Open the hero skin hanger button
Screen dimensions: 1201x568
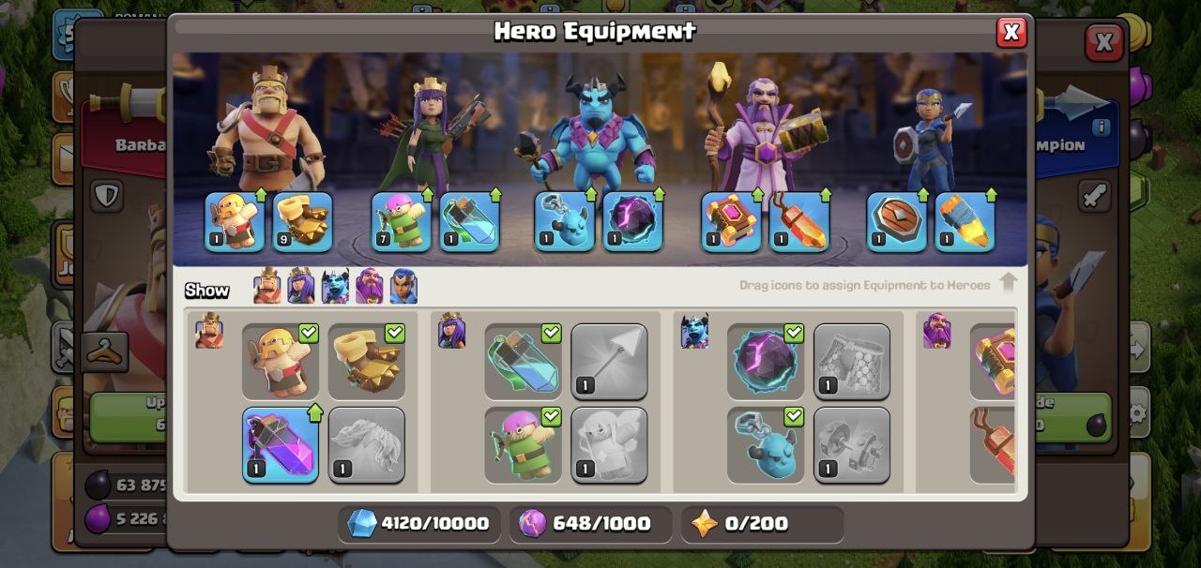[x=103, y=351]
